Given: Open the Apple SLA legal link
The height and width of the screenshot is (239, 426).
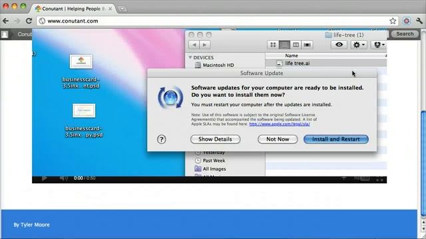Looking at the screenshot, I should click(x=280, y=124).
